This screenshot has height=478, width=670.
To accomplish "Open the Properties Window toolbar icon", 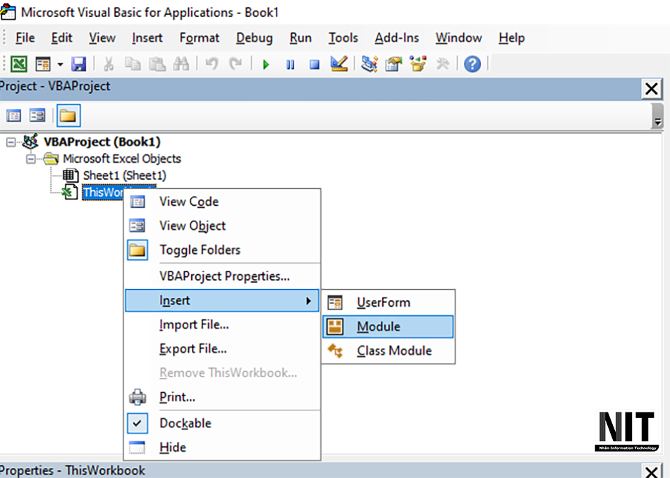I will [x=394, y=64].
